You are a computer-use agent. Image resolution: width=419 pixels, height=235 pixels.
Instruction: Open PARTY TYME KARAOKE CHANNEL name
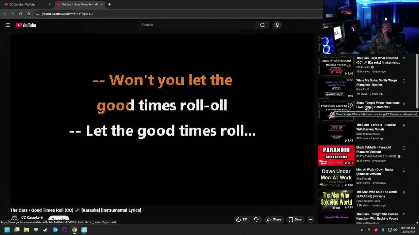(x=376, y=156)
